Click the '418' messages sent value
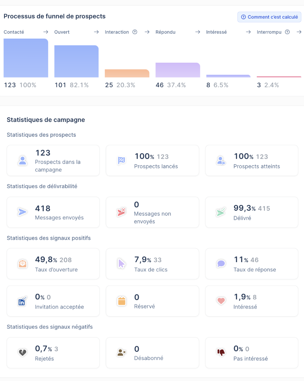 pos(43,208)
